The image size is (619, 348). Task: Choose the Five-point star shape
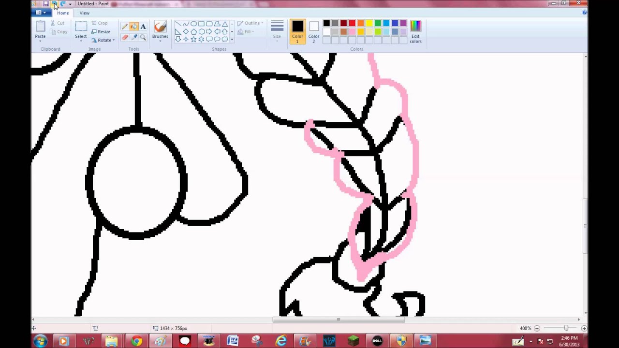point(193,39)
